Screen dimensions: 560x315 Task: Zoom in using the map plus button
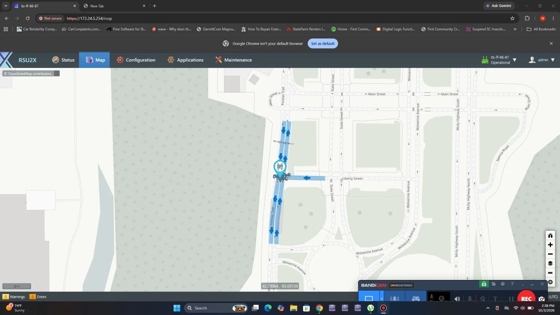pos(550,245)
